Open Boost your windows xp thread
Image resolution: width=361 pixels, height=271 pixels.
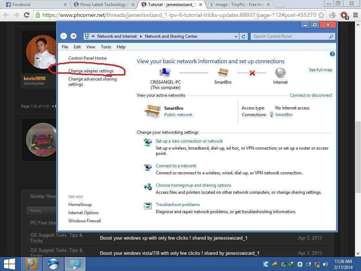[173, 238]
